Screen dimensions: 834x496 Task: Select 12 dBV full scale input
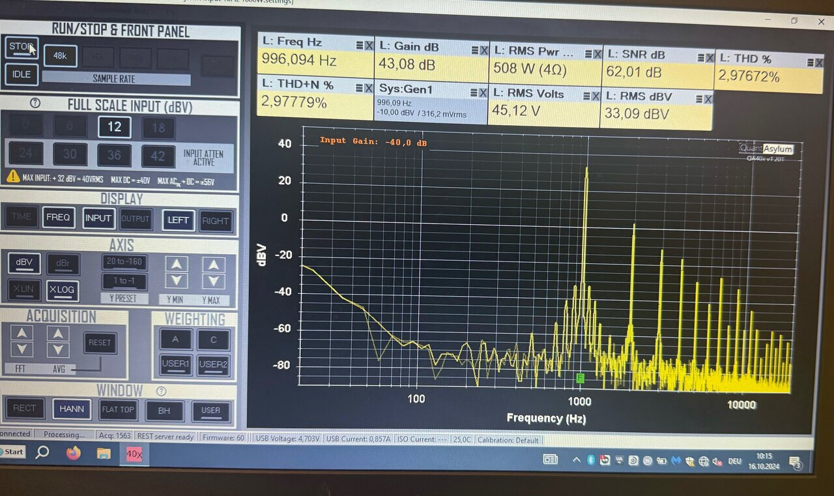(x=114, y=126)
